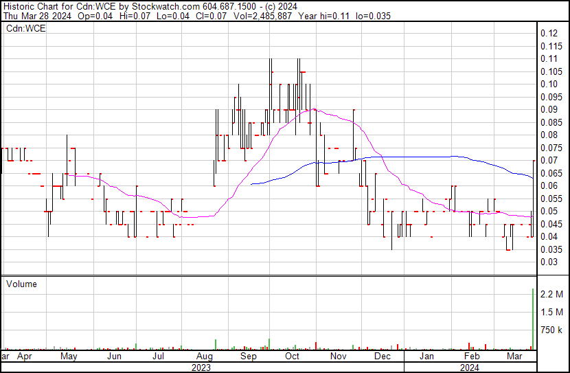Click the 2.2 M volume axis label

pos(551,294)
